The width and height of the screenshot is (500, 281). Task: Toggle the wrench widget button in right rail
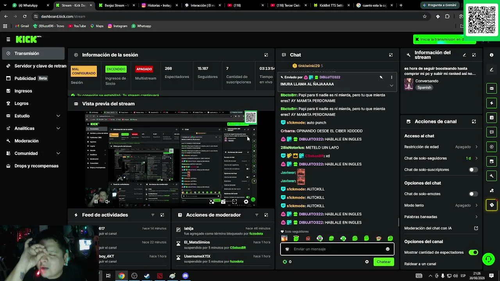click(491, 176)
